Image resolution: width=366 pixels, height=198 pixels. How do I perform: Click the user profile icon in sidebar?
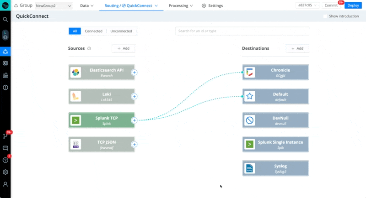5,184
